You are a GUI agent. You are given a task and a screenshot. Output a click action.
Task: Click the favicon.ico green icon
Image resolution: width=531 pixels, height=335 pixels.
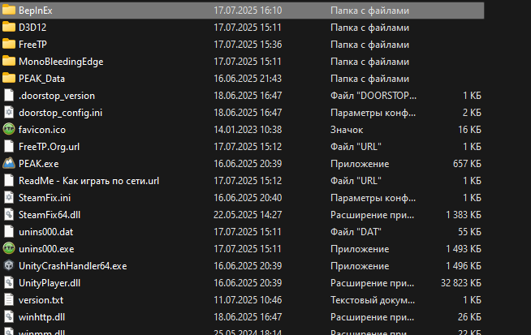click(9, 129)
